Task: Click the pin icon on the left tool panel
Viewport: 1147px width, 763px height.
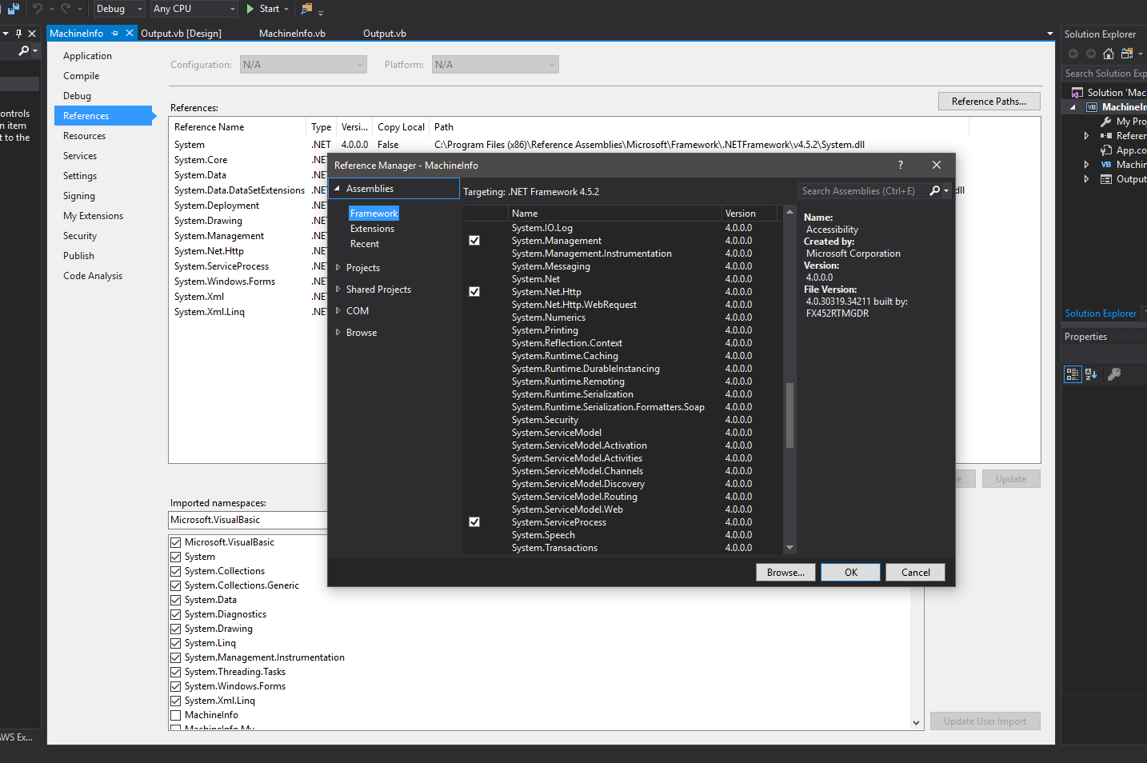Action: pyautogui.click(x=18, y=34)
